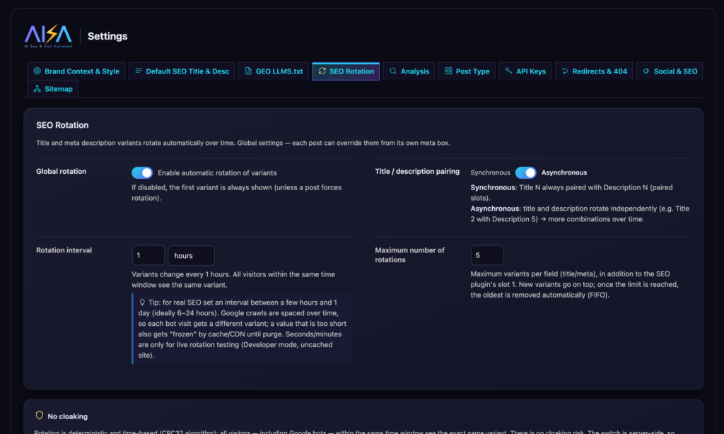
Task: Disable automatic rotation of variants toggle
Action: pos(142,172)
